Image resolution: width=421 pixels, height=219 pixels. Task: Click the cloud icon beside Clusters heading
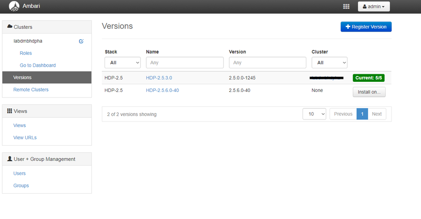(10, 26)
